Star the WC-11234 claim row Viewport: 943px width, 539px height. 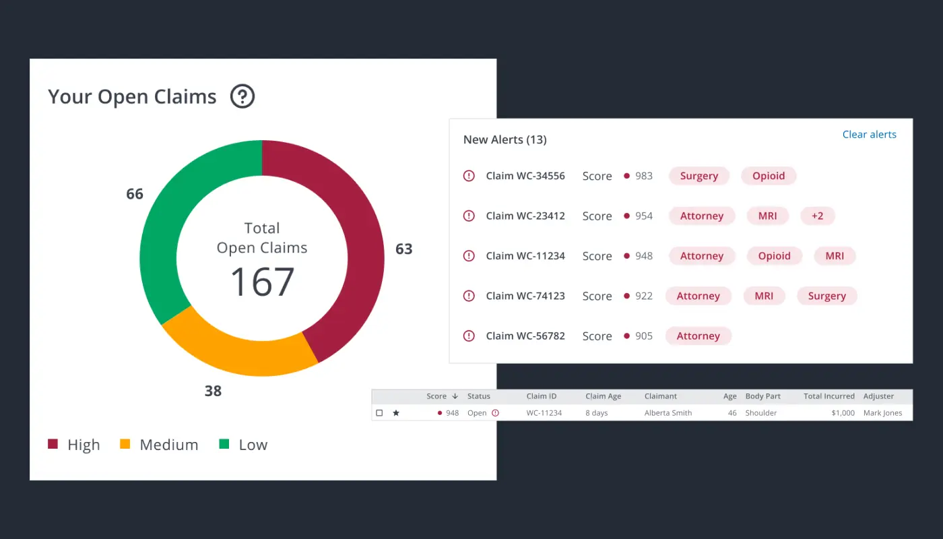pyautogui.click(x=397, y=412)
